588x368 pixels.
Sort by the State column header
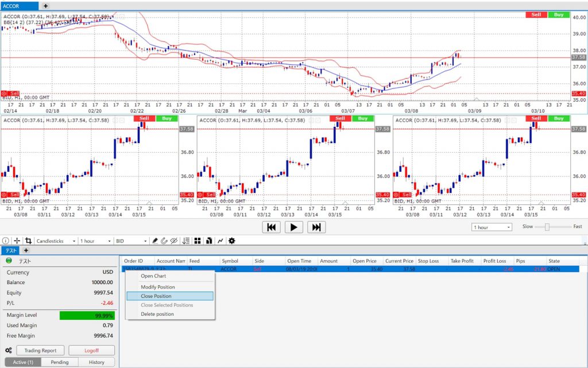pyautogui.click(x=563, y=261)
